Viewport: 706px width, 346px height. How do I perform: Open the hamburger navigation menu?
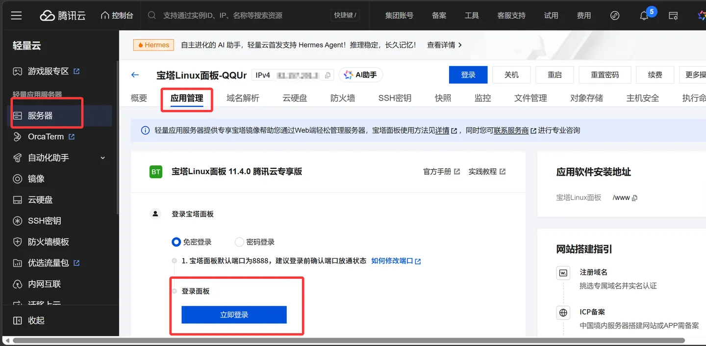click(x=16, y=16)
